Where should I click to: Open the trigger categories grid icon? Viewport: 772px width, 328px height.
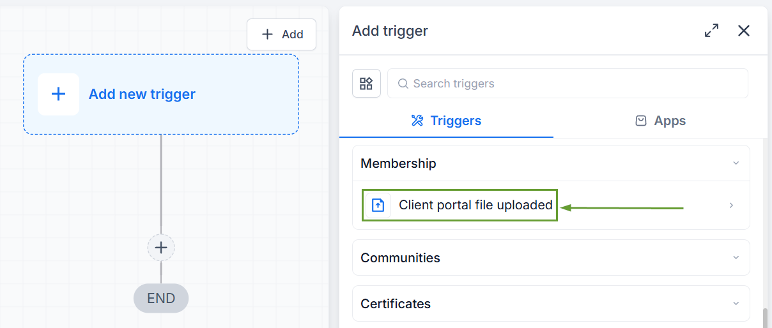pos(366,84)
